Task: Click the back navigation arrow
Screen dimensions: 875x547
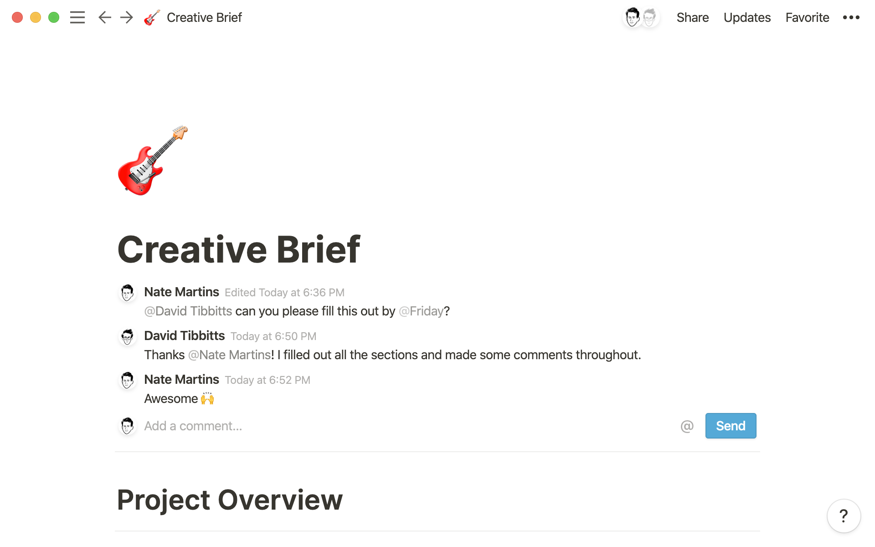Action: (x=104, y=17)
